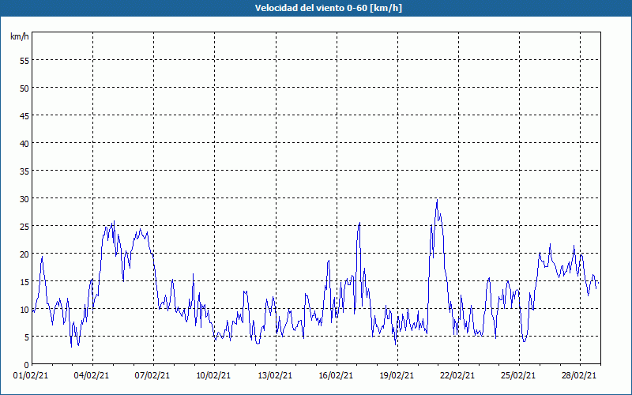This screenshot has height=395, width=632.
Task: Click the "km/h" unit label on the axis
Action: coord(19,36)
